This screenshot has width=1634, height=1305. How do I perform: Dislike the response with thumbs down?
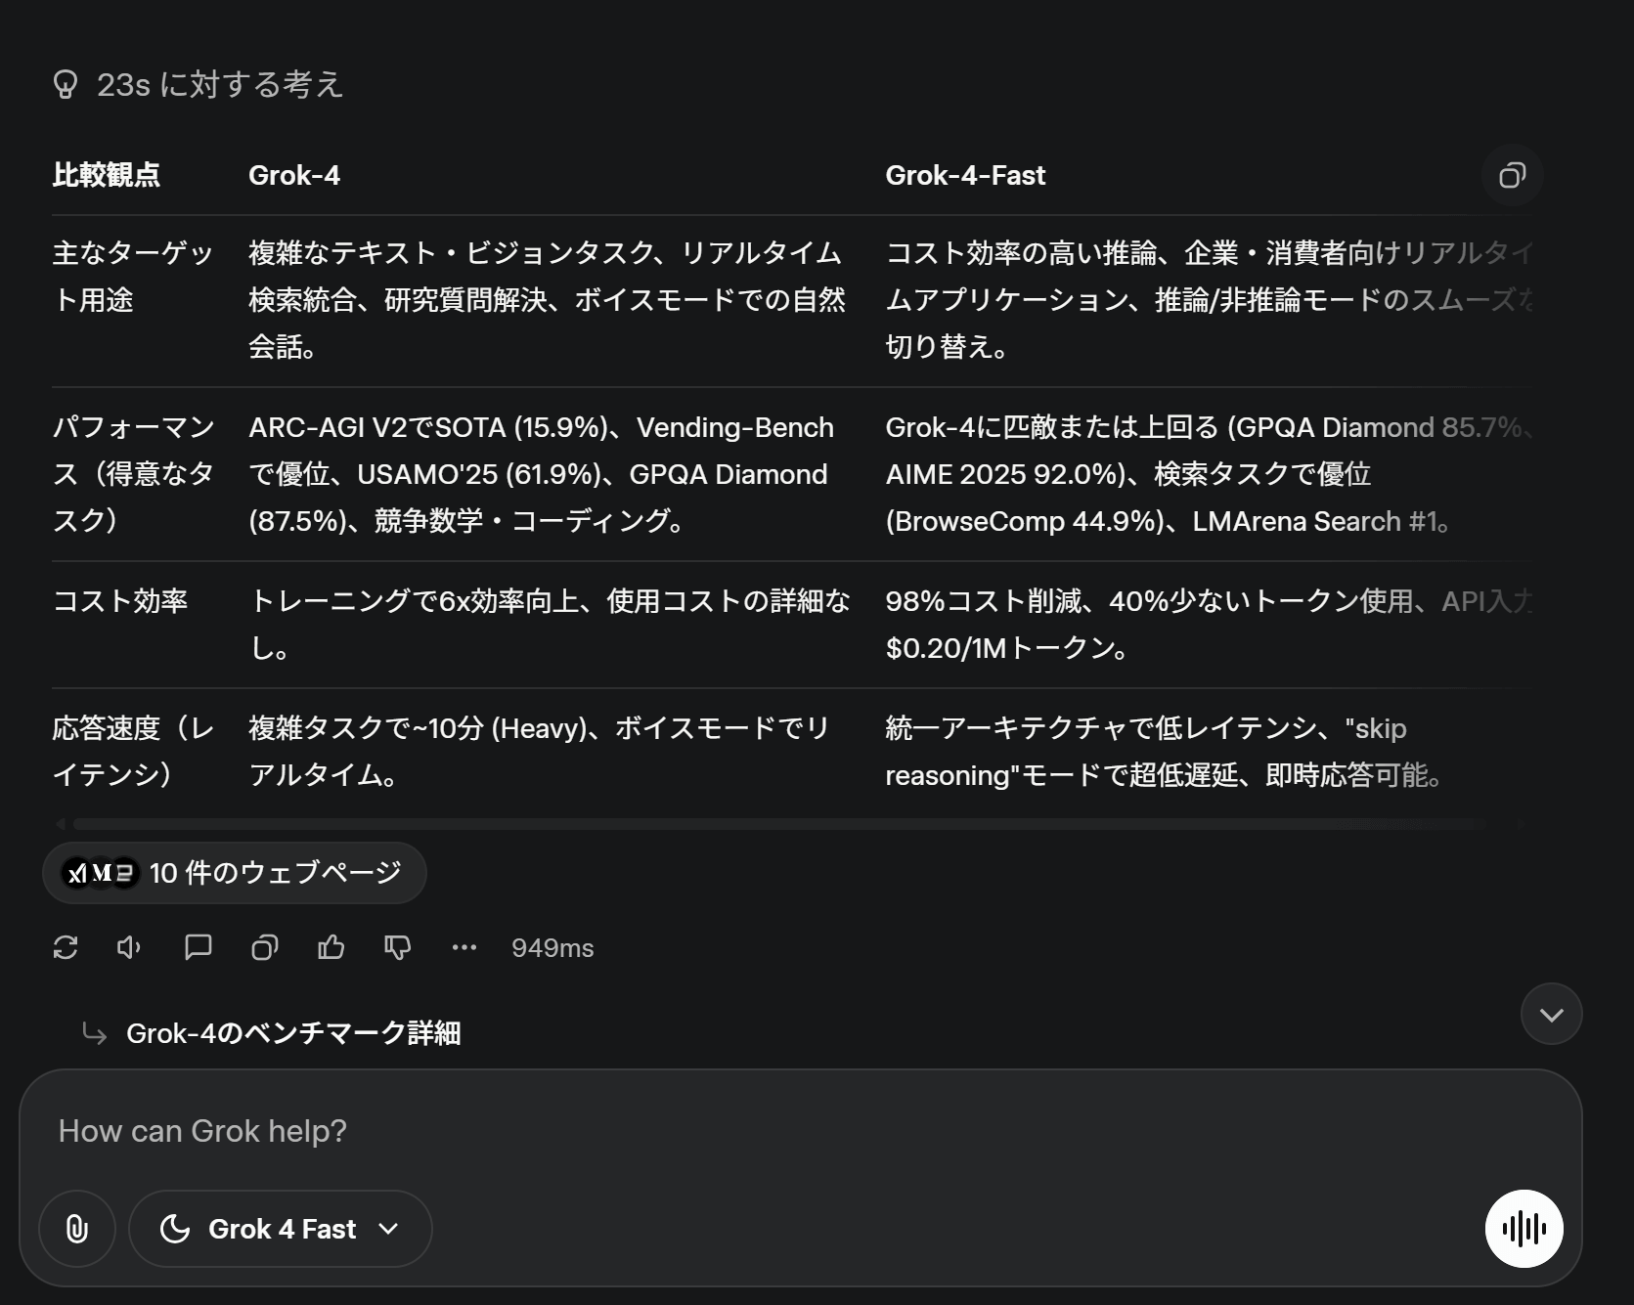(x=397, y=947)
